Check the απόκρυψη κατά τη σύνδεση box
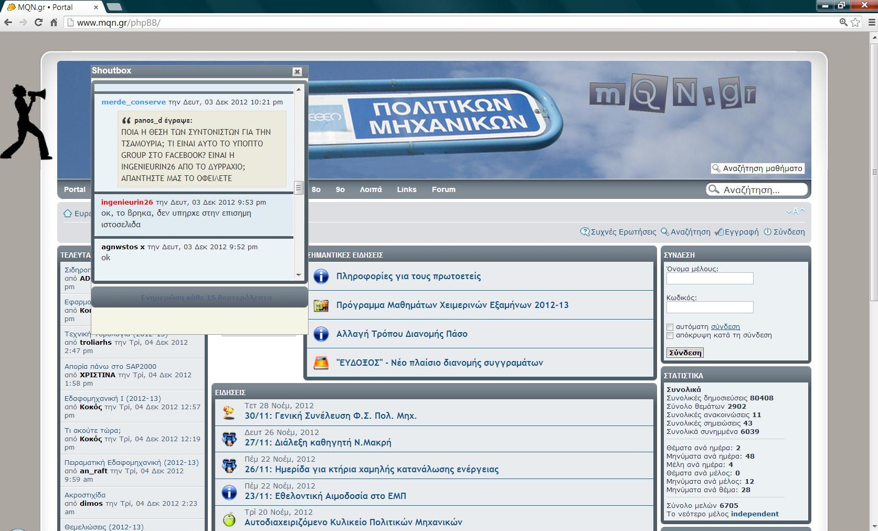 670,335
